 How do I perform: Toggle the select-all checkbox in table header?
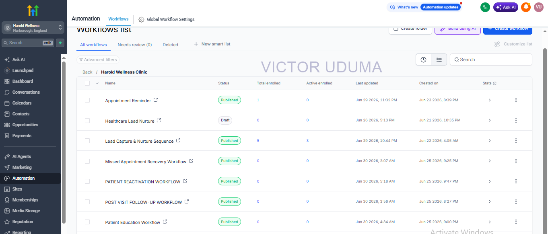[x=87, y=83]
